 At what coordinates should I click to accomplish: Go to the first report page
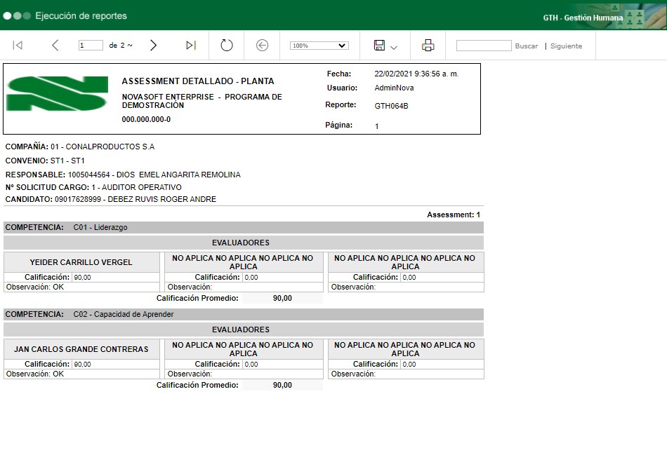click(18, 46)
